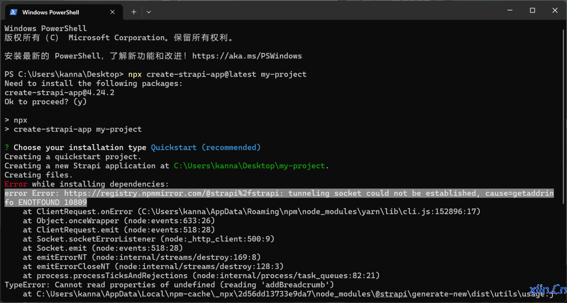
Task: Click 'Creating a quickstart project.' line
Action: (73, 157)
